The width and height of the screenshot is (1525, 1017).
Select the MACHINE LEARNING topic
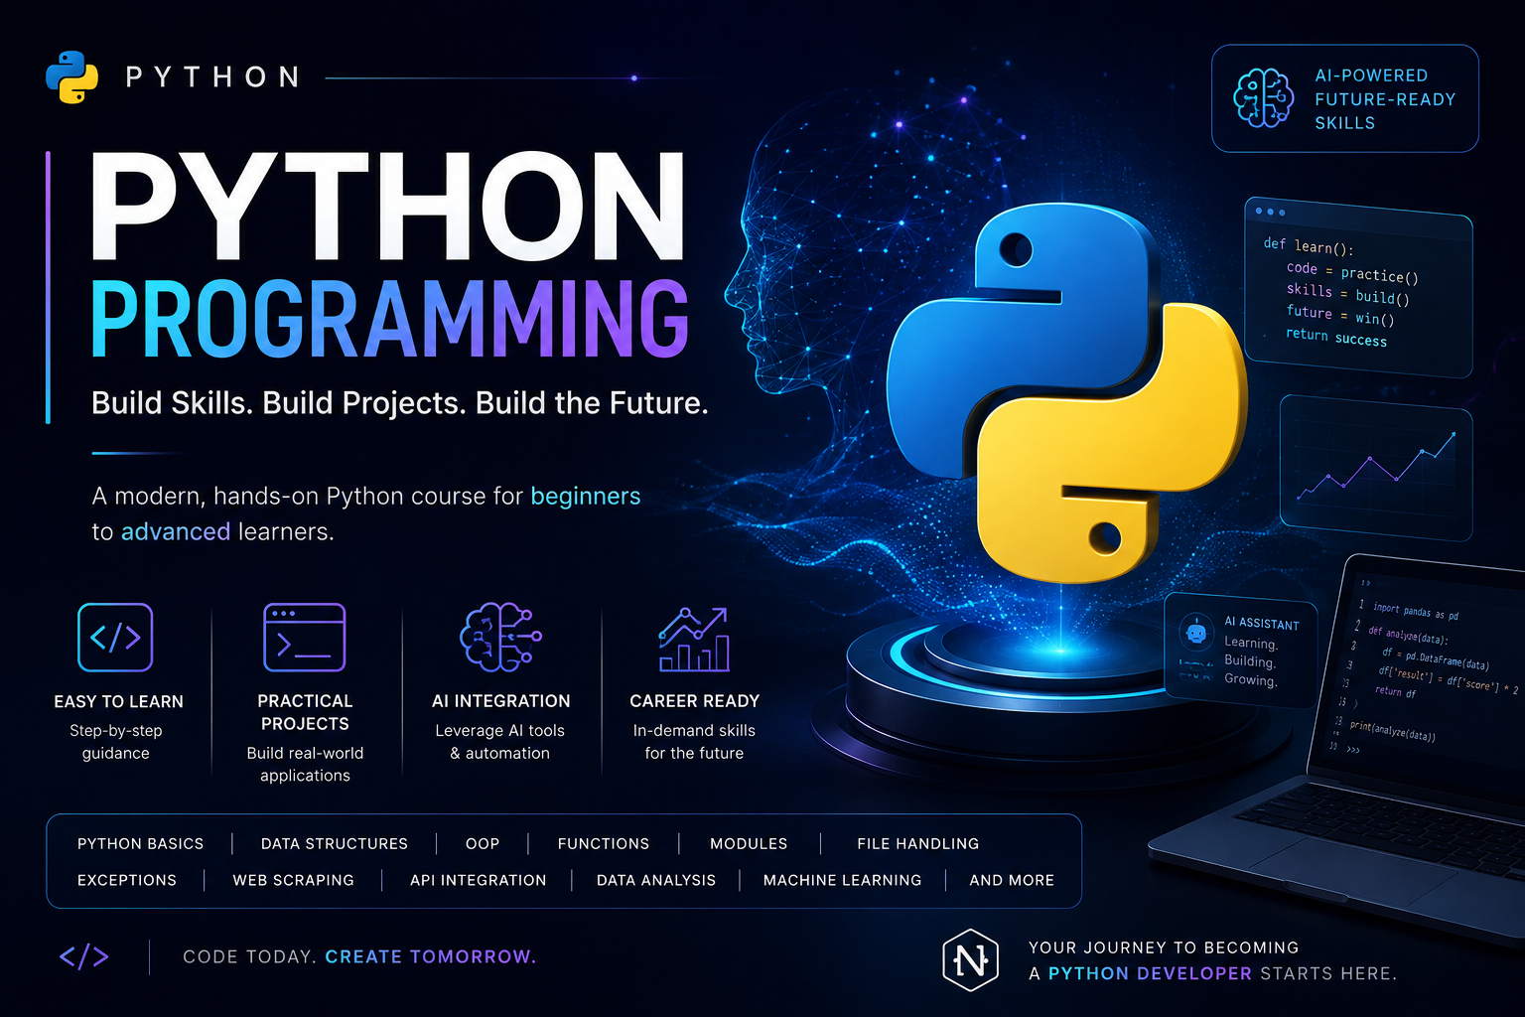tap(843, 881)
